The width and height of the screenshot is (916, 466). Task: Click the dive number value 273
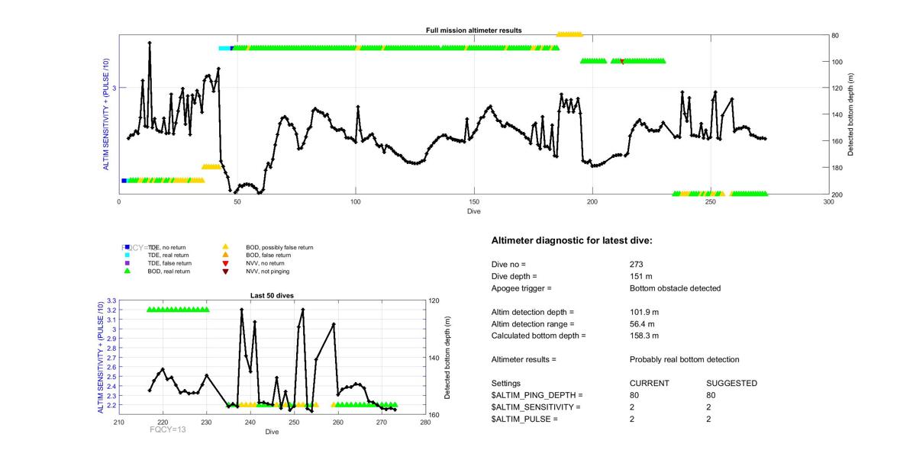[637, 264]
